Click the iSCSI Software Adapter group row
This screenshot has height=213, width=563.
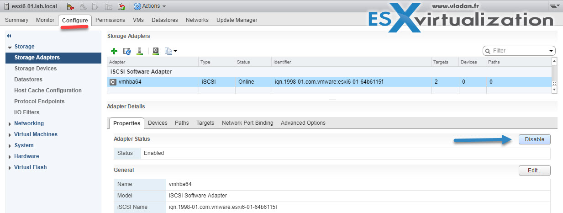pos(329,72)
